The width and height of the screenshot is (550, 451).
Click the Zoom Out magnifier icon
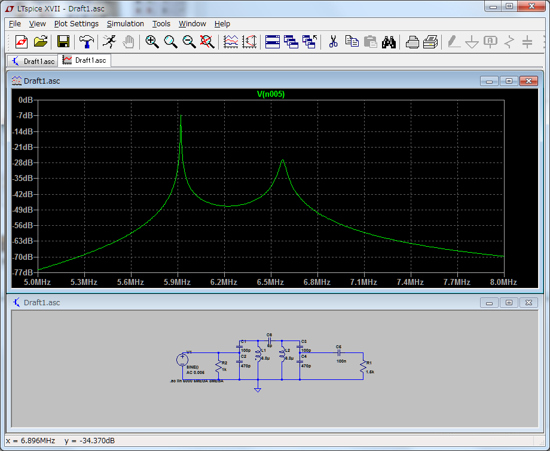(189, 42)
